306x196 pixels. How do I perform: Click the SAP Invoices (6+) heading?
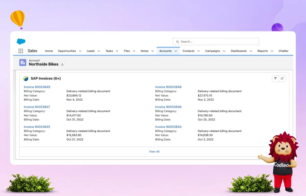pyautogui.click(x=46, y=79)
